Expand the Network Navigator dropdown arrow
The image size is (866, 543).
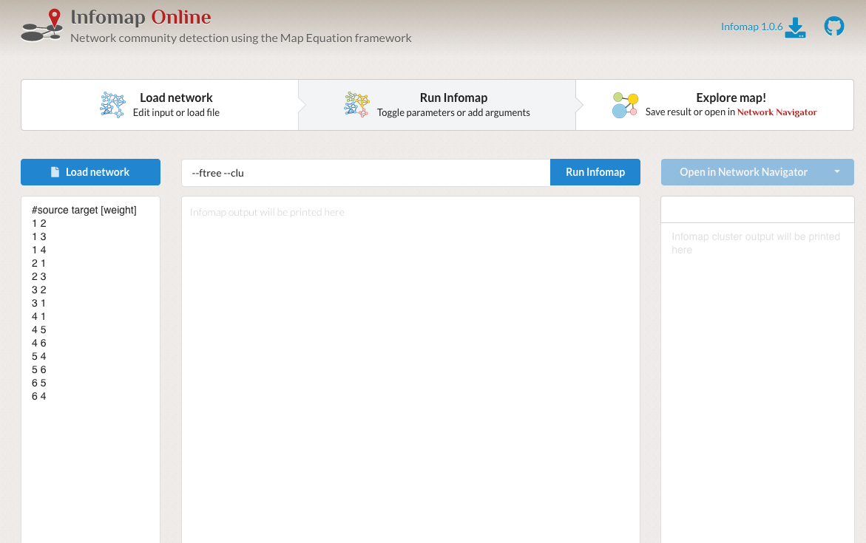tap(837, 172)
